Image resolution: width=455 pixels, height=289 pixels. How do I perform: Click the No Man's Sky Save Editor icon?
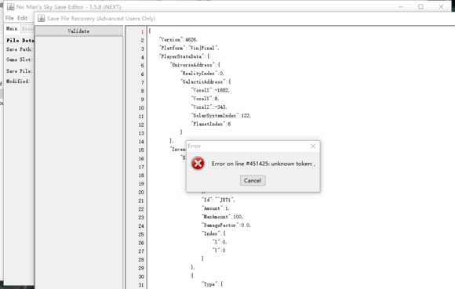10,7
